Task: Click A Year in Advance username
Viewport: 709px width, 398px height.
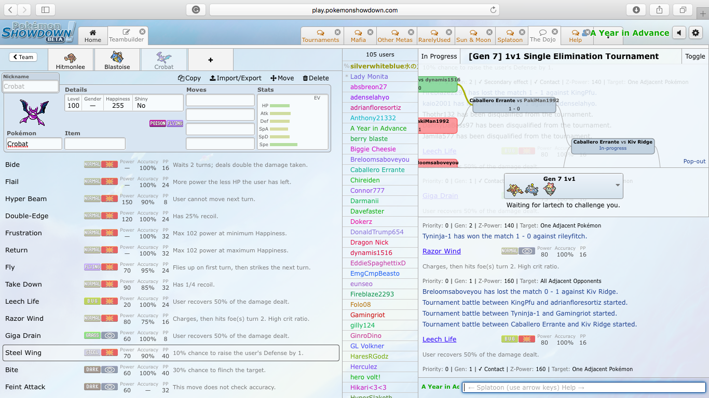Action: [630, 33]
